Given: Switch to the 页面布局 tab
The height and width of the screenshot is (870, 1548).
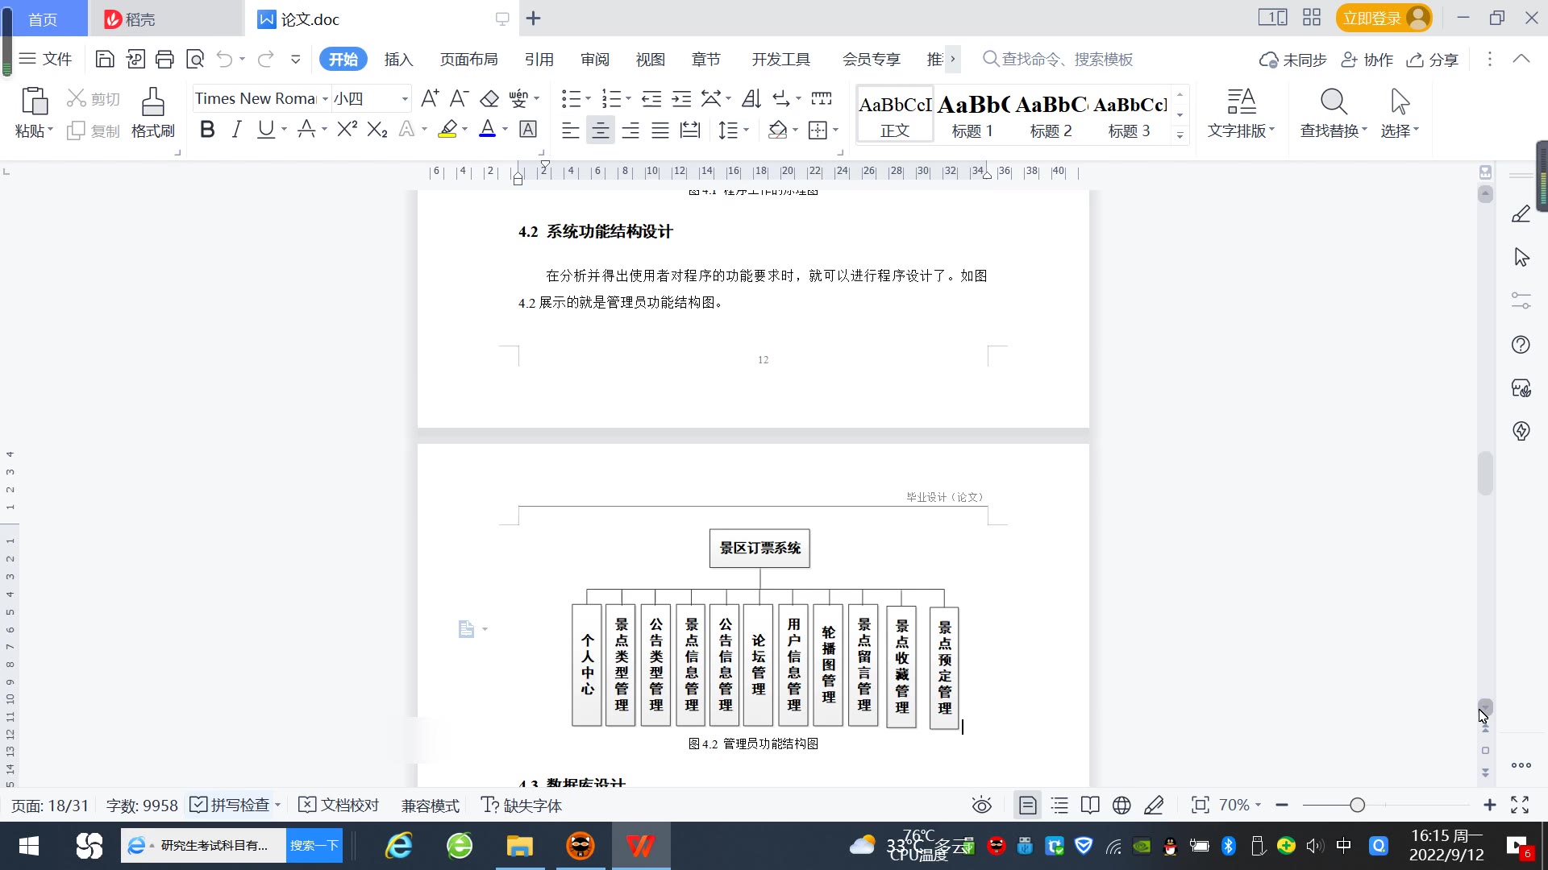Looking at the screenshot, I should [468, 59].
